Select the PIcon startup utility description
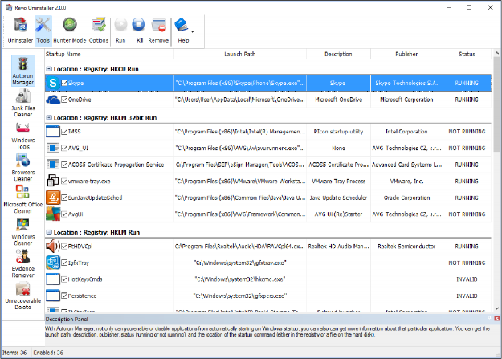Viewport: 502px width, 359px height. 338,132
